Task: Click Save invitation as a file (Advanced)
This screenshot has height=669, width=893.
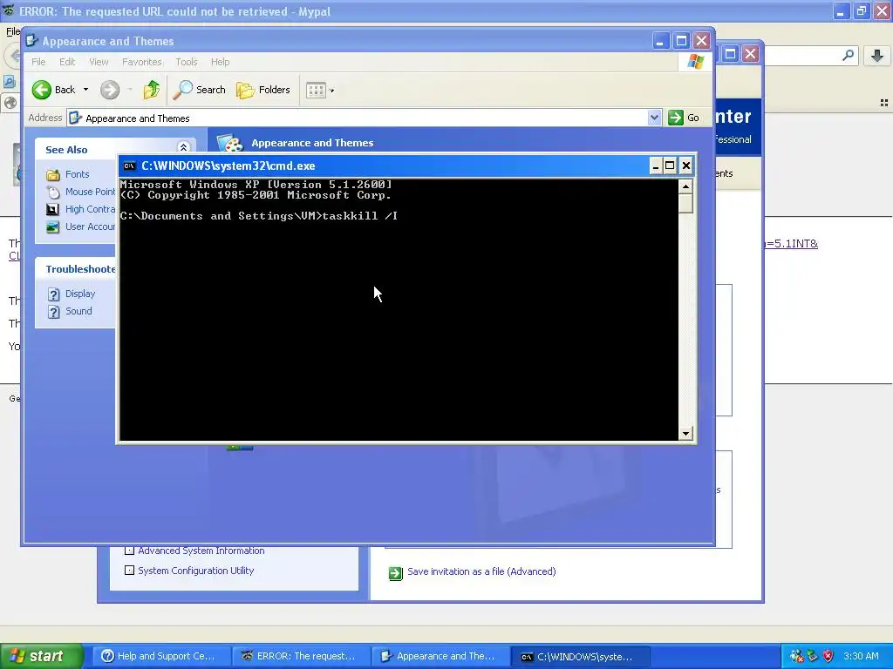Action: click(481, 571)
